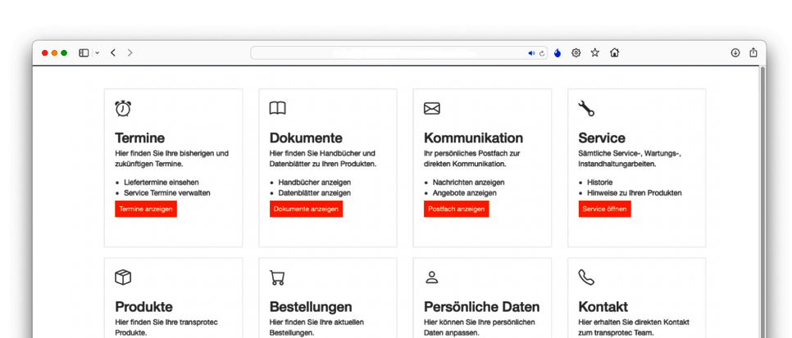
Task: Click the Bestellungen heading
Action: tap(311, 307)
